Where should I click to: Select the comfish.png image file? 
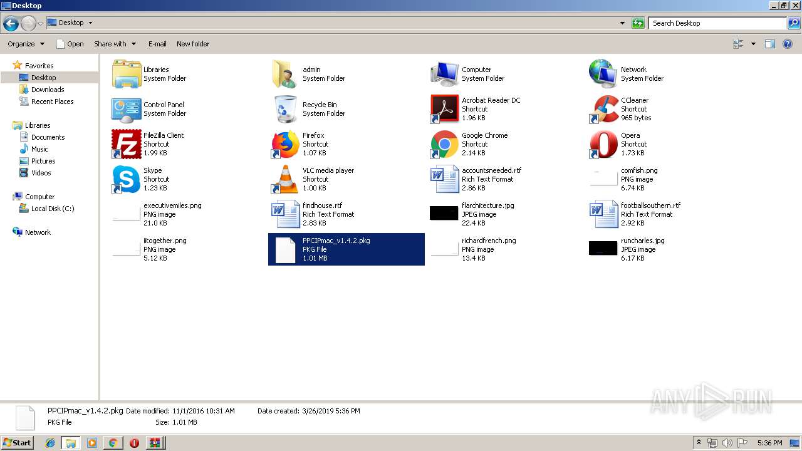click(x=603, y=179)
